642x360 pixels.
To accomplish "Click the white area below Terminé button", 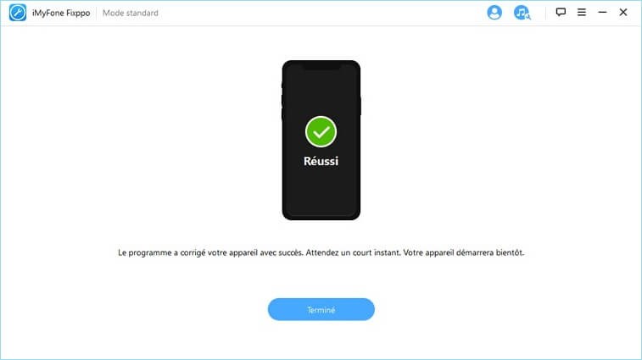I will (x=321, y=341).
